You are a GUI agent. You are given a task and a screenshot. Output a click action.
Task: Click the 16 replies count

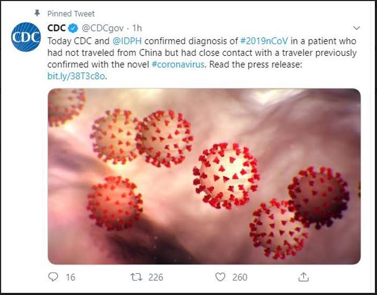tap(70, 277)
